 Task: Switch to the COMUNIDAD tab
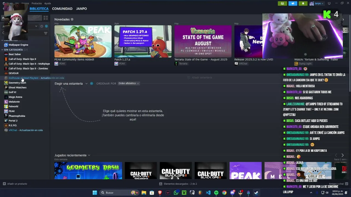[62, 9]
